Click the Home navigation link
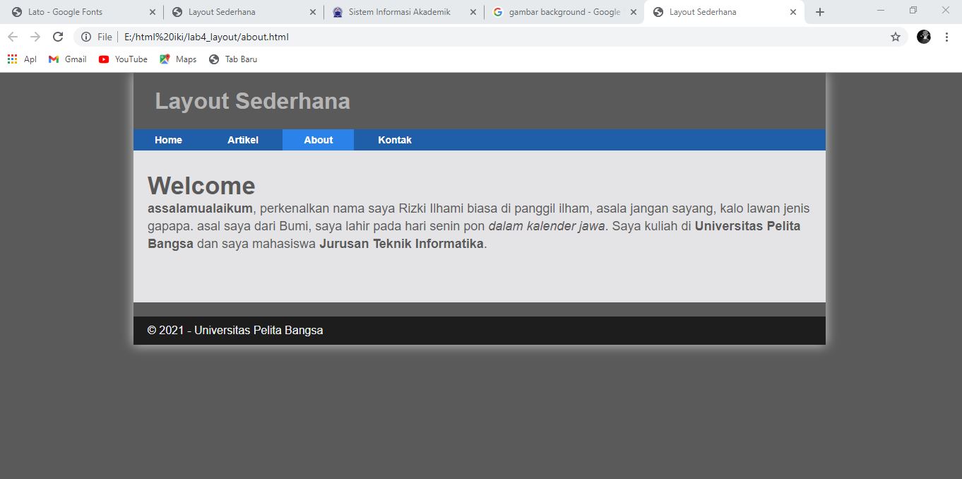The width and height of the screenshot is (962, 479). tap(168, 139)
